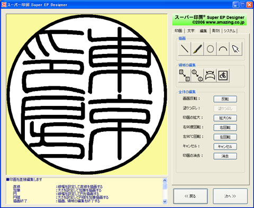Click the '印面の消去：' label
Screen dimensions: 254x208
tap(193, 156)
